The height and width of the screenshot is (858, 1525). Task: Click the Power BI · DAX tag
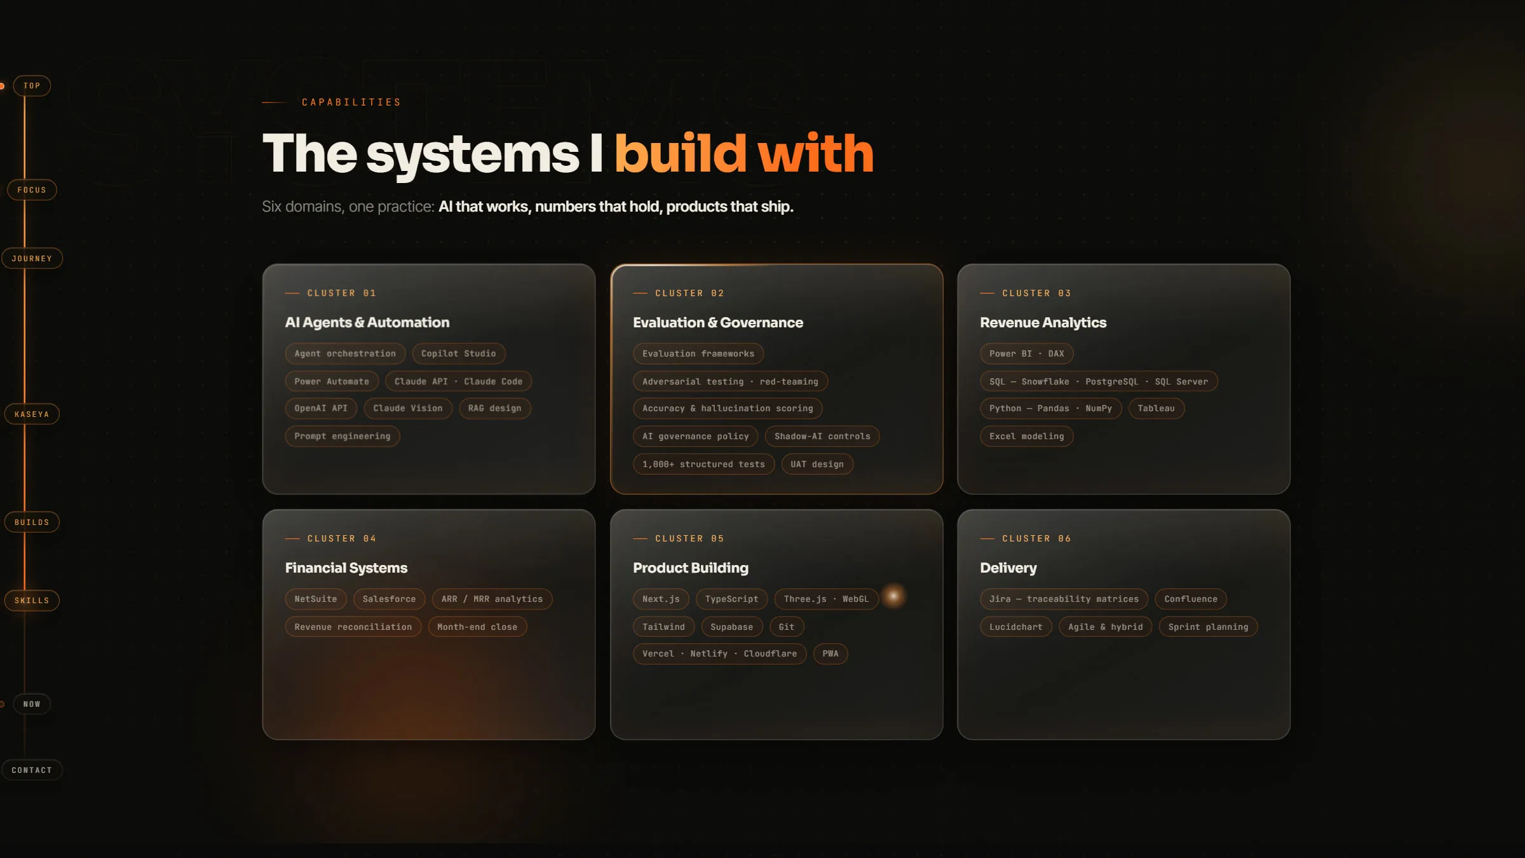(x=1027, y=354)
